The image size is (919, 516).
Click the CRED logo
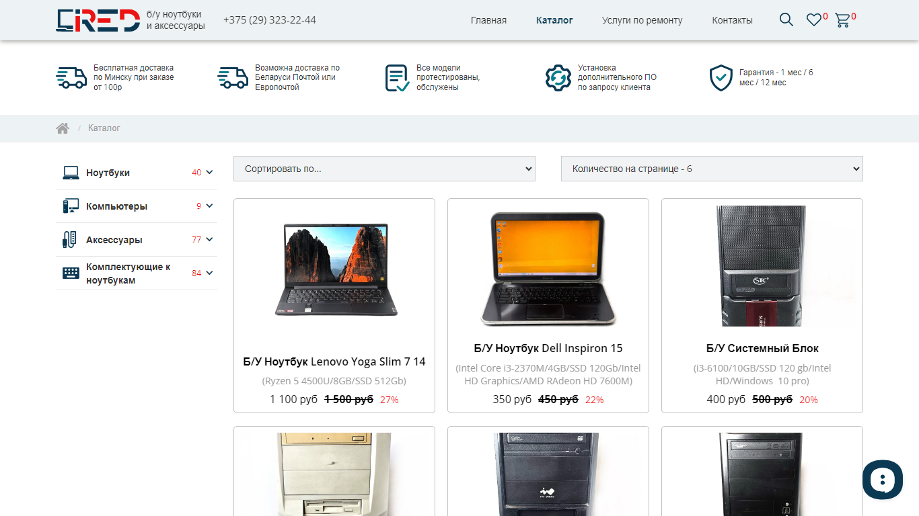point(98,20)
